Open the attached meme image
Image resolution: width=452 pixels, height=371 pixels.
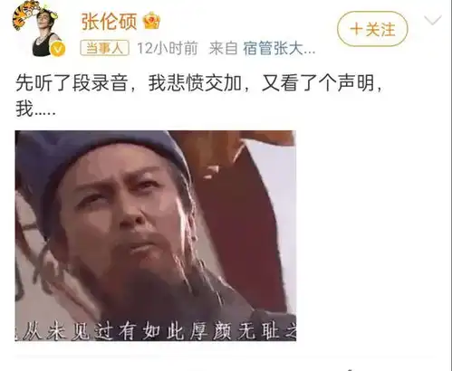pos(156,235)
